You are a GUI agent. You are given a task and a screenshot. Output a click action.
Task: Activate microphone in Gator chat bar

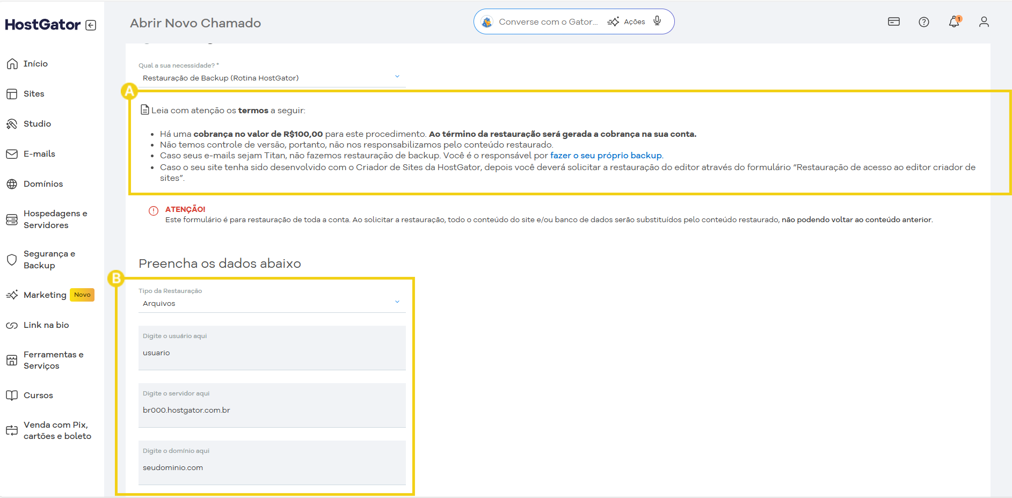click(x=657, y=21)
